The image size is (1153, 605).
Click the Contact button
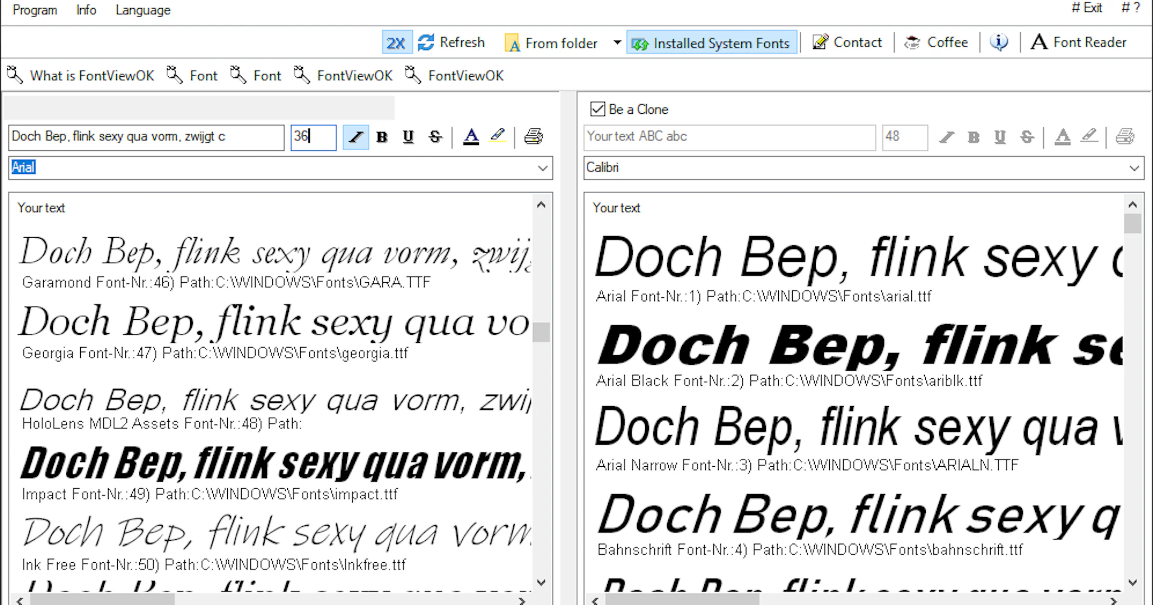847,42
